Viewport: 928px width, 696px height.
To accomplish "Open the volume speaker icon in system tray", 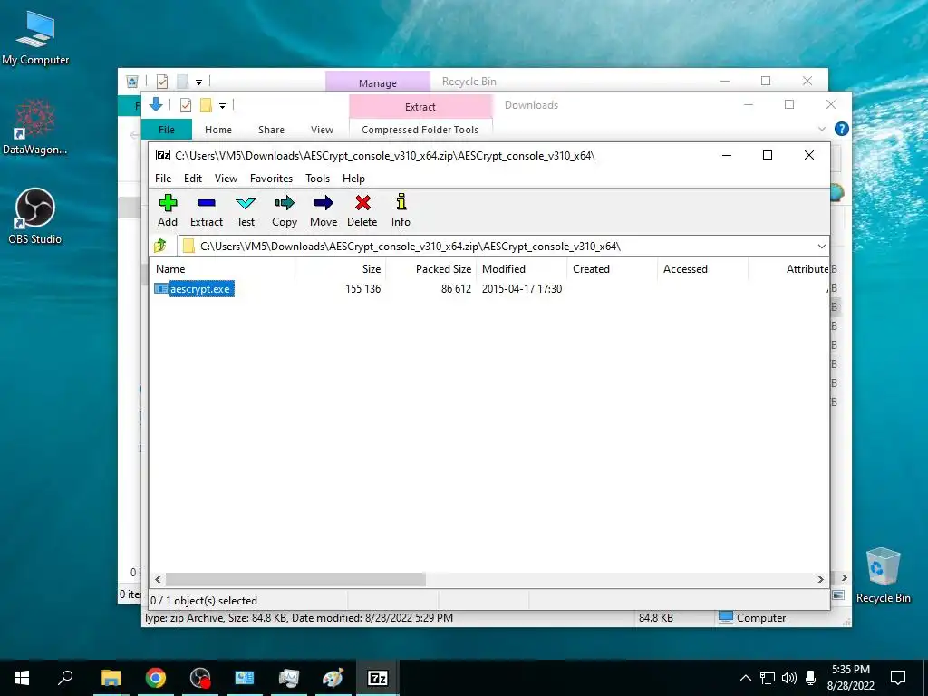I will [789, 678].
